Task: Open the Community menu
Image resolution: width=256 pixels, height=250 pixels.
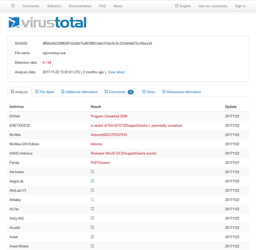Action: [31, 6]
